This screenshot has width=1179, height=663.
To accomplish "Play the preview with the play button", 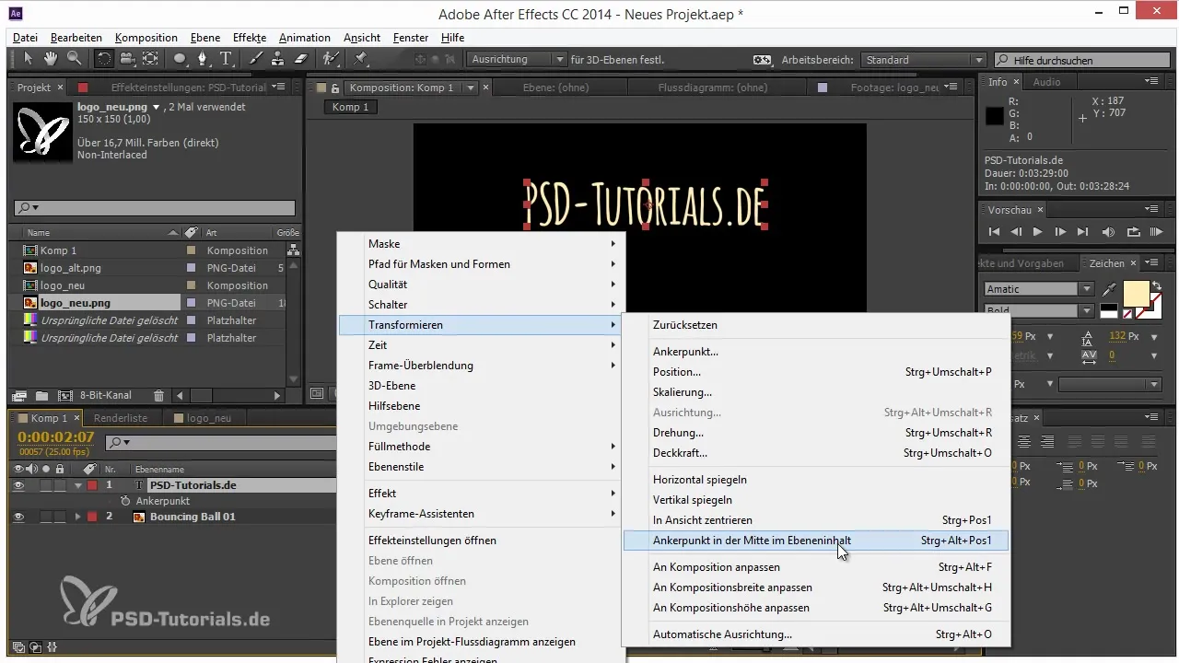I will [x=1038, y=232].
